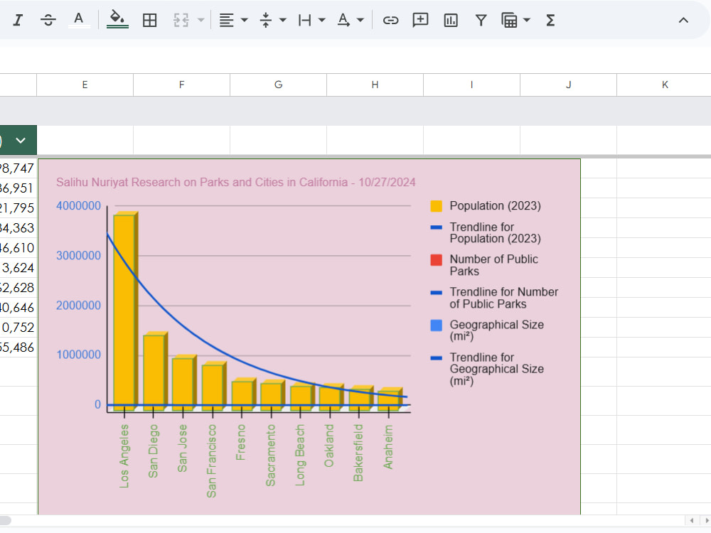Click the Bakersfield axis label
The image size is (711, 533).
pos(358,453)
